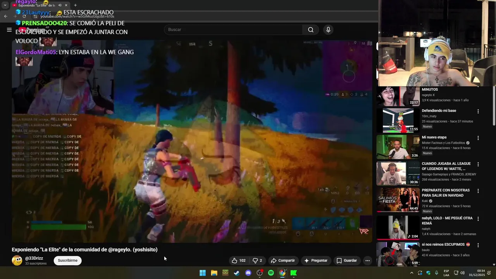Open Mi nueva etapa video title
Image resolution: width=496 pixels, height=279 pixels.
[434, 137]
